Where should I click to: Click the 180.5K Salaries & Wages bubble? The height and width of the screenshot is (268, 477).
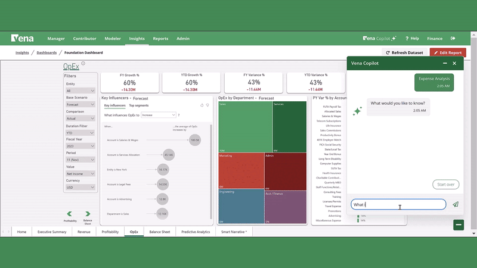click(x=195, y=140)
